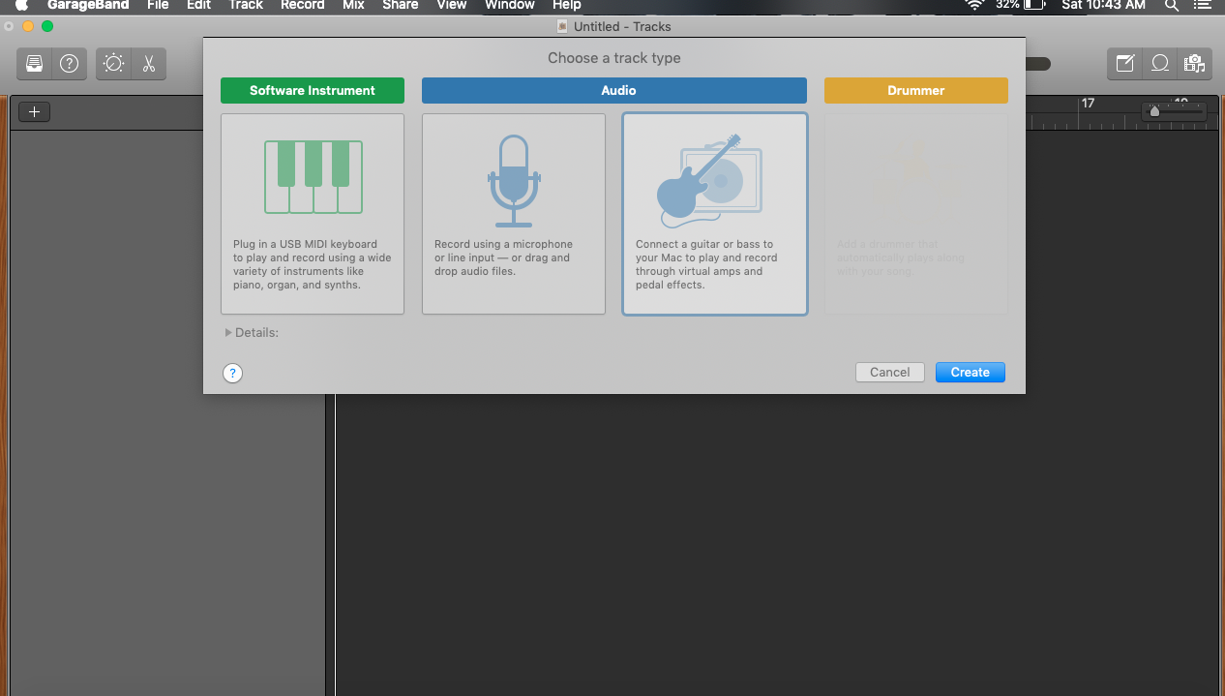Open the Loop Browser icon

[1160, 64]
